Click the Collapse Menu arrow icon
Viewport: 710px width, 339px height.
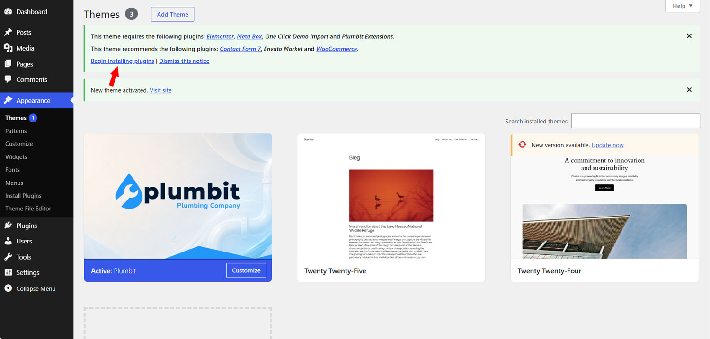8,288
